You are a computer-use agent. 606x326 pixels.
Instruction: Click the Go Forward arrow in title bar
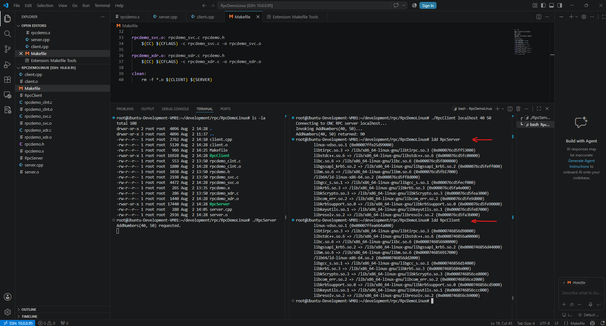[213, 5]
